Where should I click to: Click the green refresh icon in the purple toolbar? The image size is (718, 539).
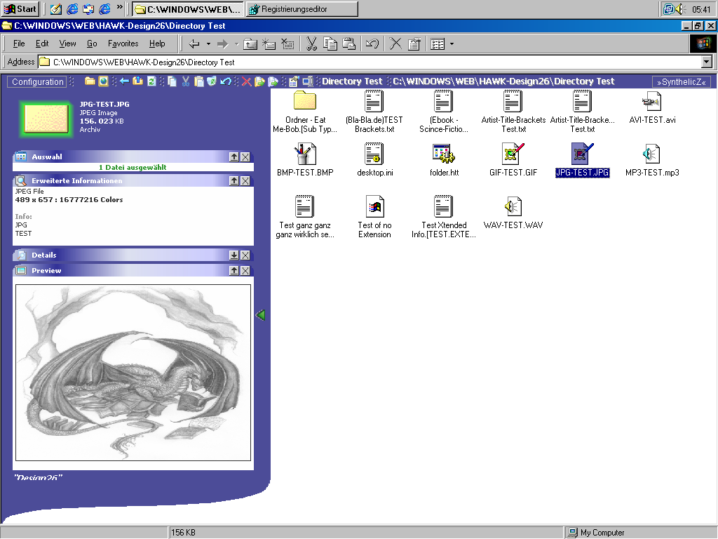(151, 81)
